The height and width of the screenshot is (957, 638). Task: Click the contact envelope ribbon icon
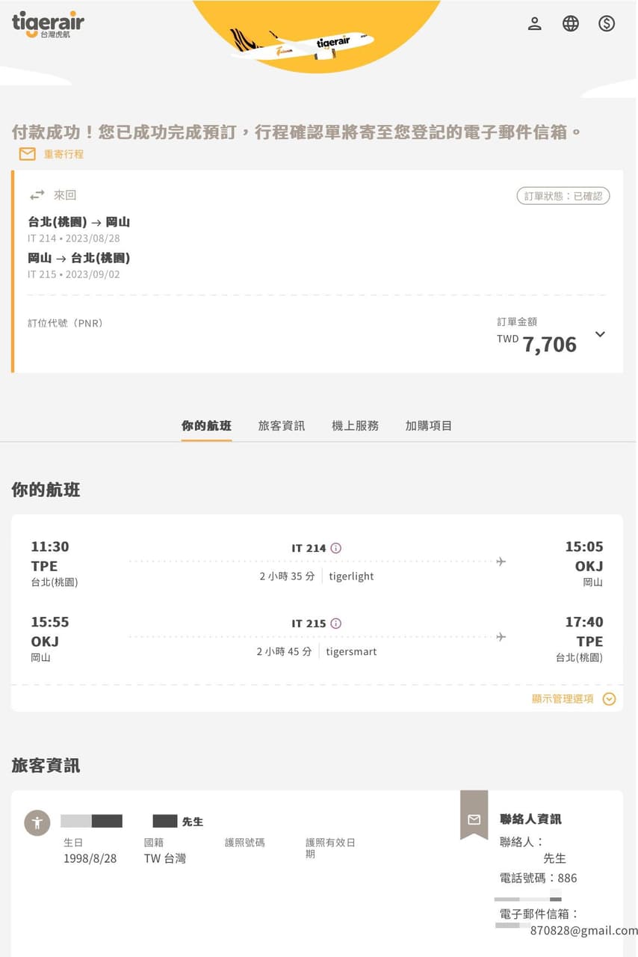pos(474,818)
